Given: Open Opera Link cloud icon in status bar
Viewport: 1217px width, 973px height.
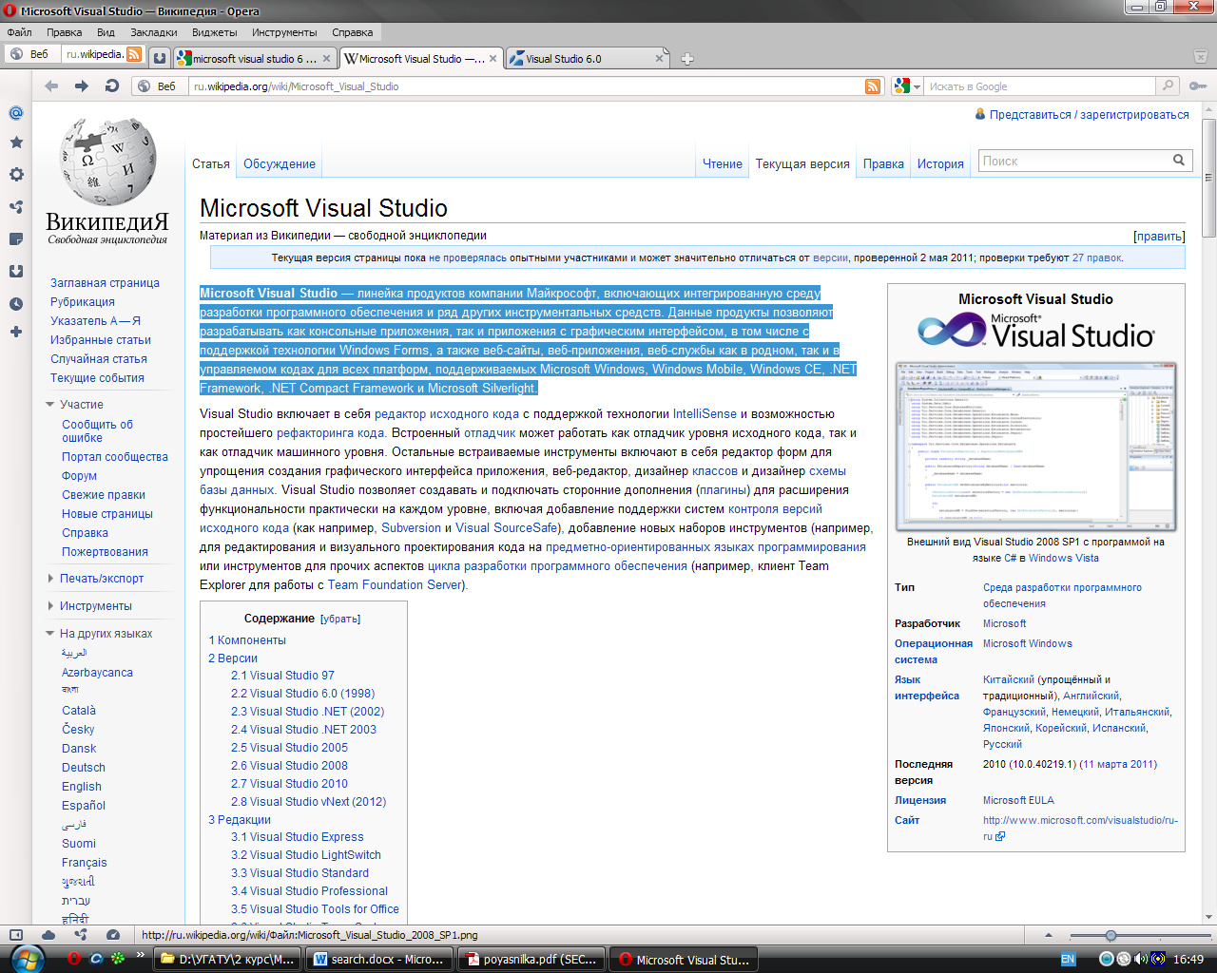Looking at the screenshot, I should pyautogui.click(x=48, y=935).
